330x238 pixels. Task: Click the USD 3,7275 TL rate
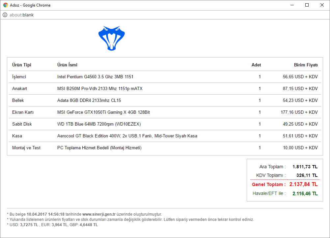[x=24, y=225]
